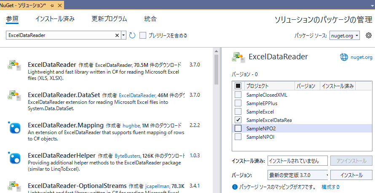Click 構成する link

pos(330,187)
